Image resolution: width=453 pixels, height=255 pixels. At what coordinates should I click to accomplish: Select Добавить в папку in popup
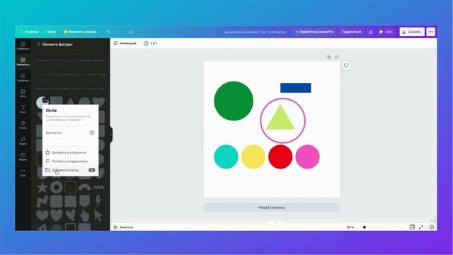71,170
